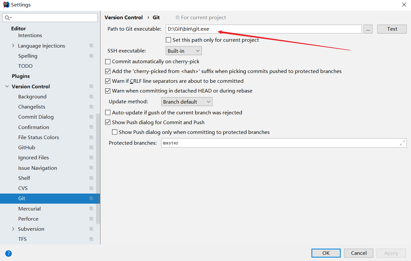Open the SSH executable Built-in dropdown
Screen dimensions: 411x261
tap(184, 51)
